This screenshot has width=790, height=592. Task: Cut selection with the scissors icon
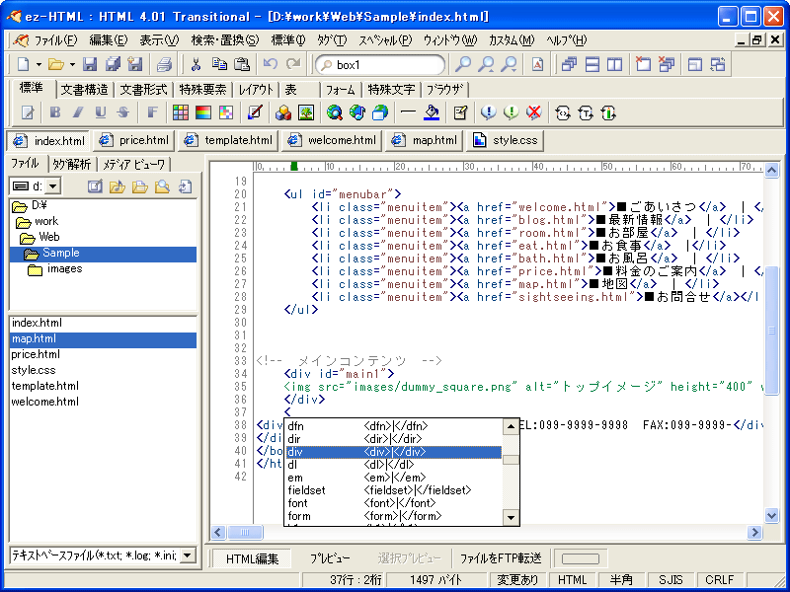pos(196,64)
